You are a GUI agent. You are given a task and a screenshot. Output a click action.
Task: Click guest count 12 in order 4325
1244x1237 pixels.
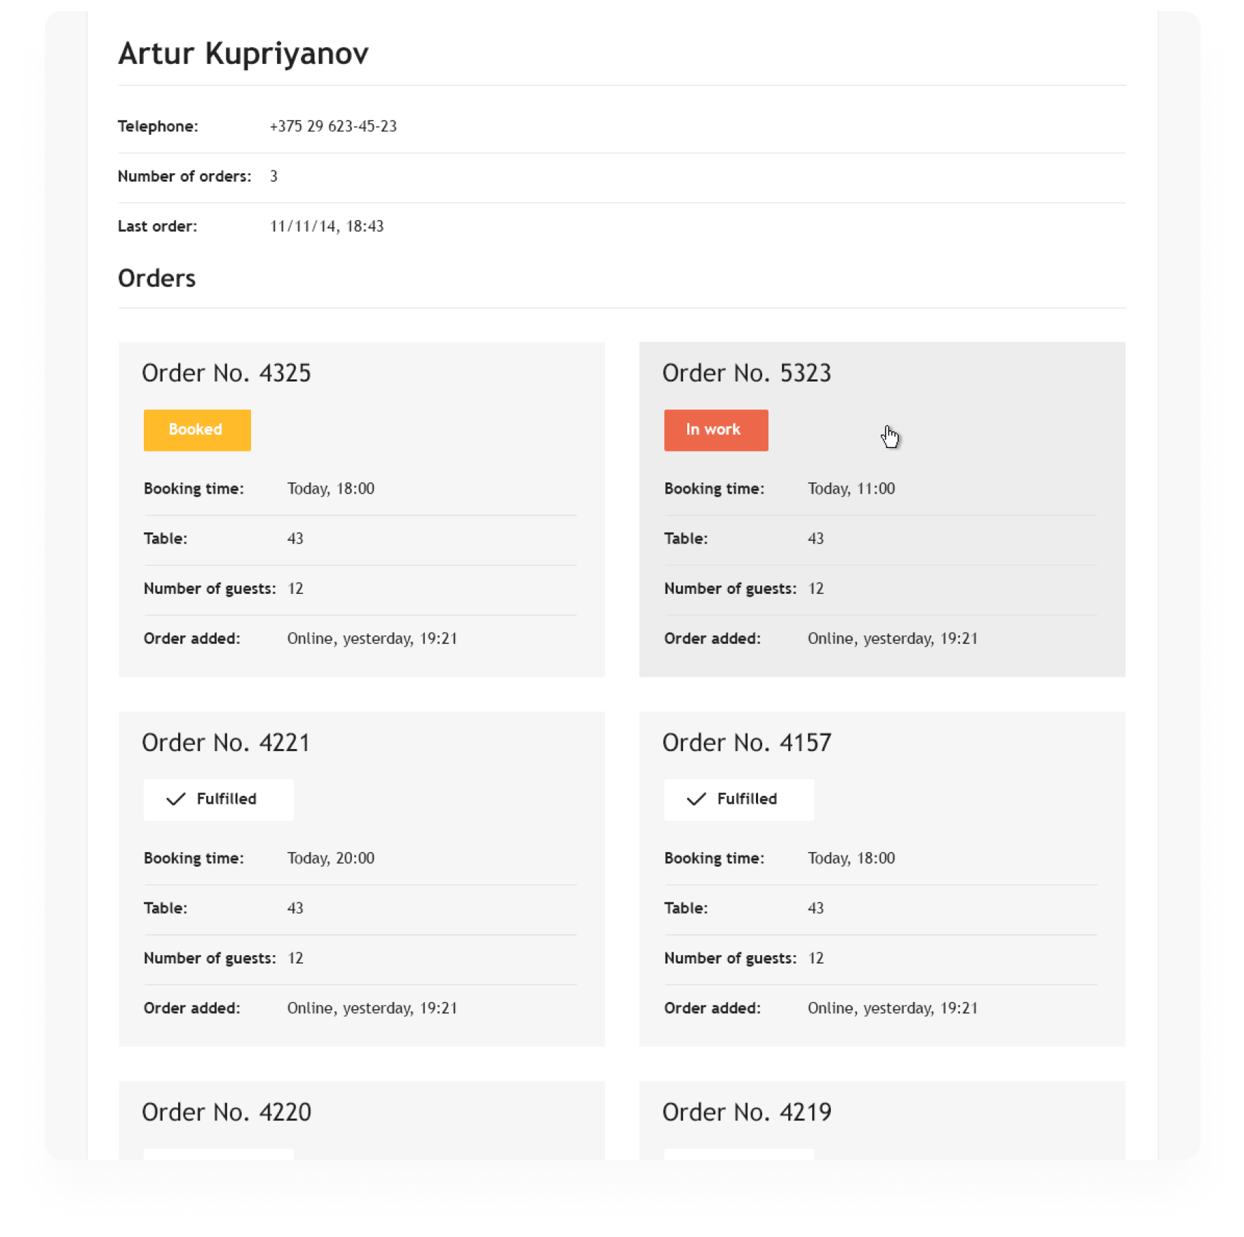coord(295,589)
